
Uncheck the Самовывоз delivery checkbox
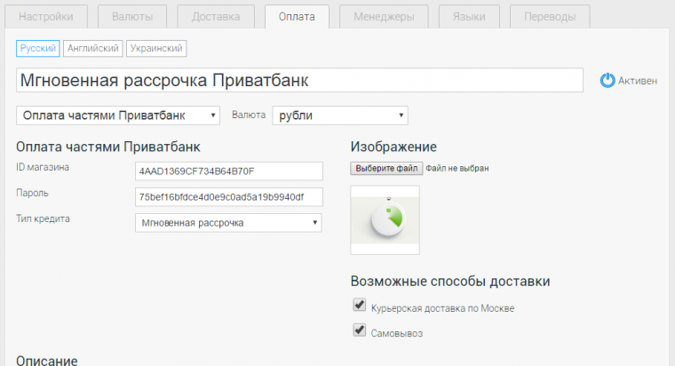(360, 330)
